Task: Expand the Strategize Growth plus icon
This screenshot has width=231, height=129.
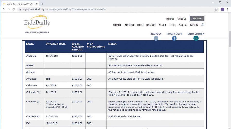Action: (174, 38)
